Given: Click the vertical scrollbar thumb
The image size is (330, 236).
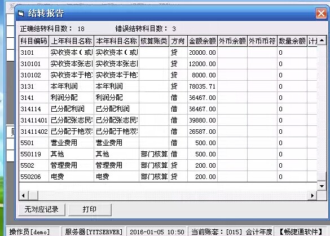Looking at the screenshot, I should (x=322, y=176).
